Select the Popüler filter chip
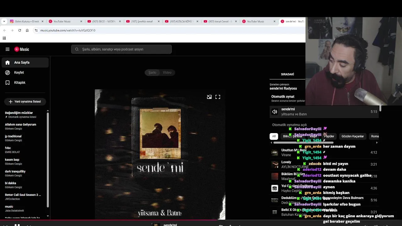The image size is (402, 226). click(329, 136)
